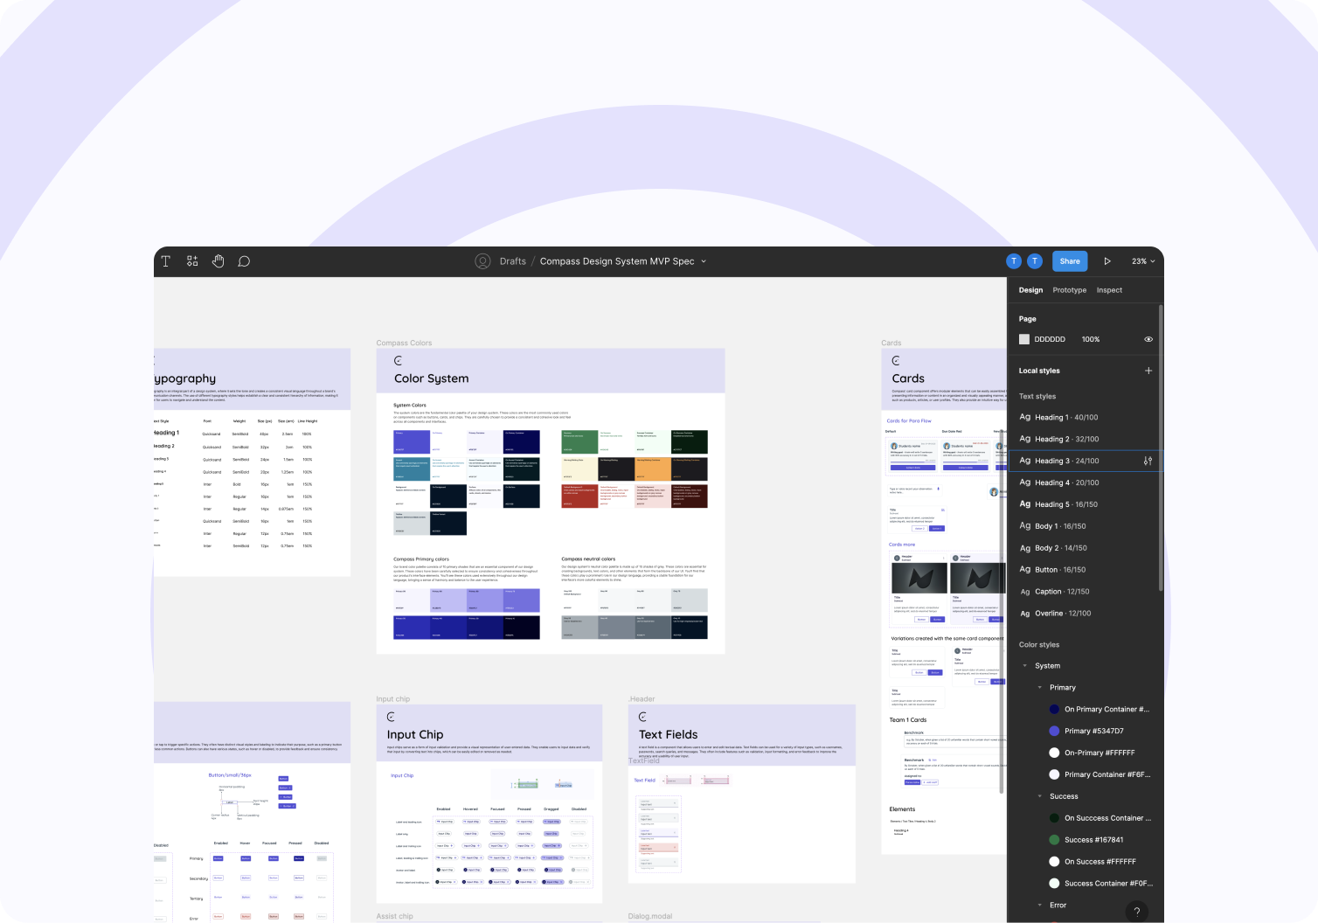Viewport: 1318px width, 923px height.
Task: Select text style Heading 4 · 20/100
Action: click(x=1084, y=482)
